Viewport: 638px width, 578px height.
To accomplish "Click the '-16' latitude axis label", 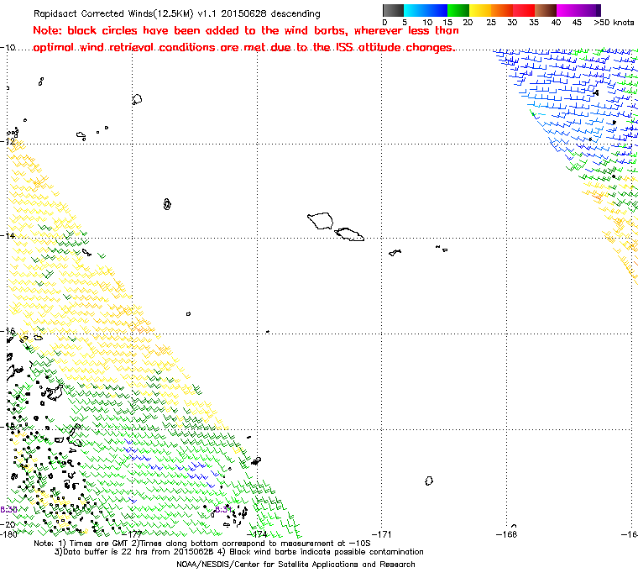I will coord(8,331).
